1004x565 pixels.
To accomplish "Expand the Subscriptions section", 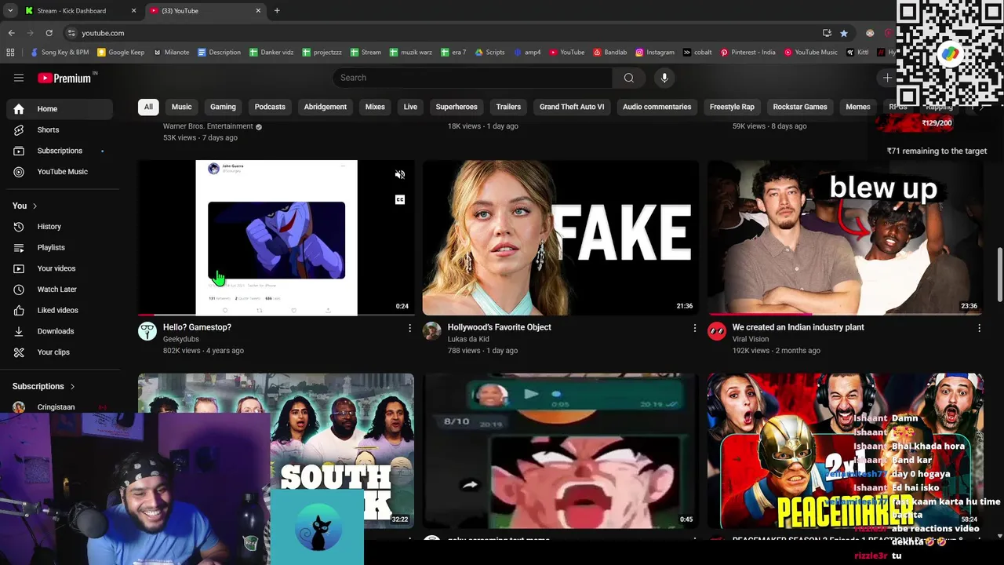I will click(44, 386).
